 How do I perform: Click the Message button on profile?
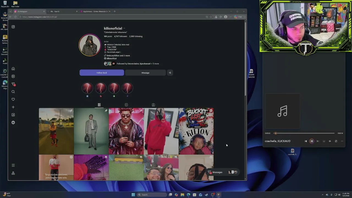click(x=145, y=73)
